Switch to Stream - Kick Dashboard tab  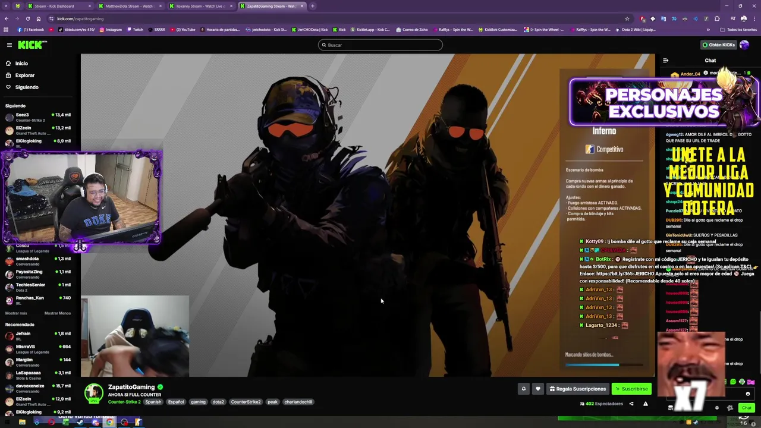58,6
